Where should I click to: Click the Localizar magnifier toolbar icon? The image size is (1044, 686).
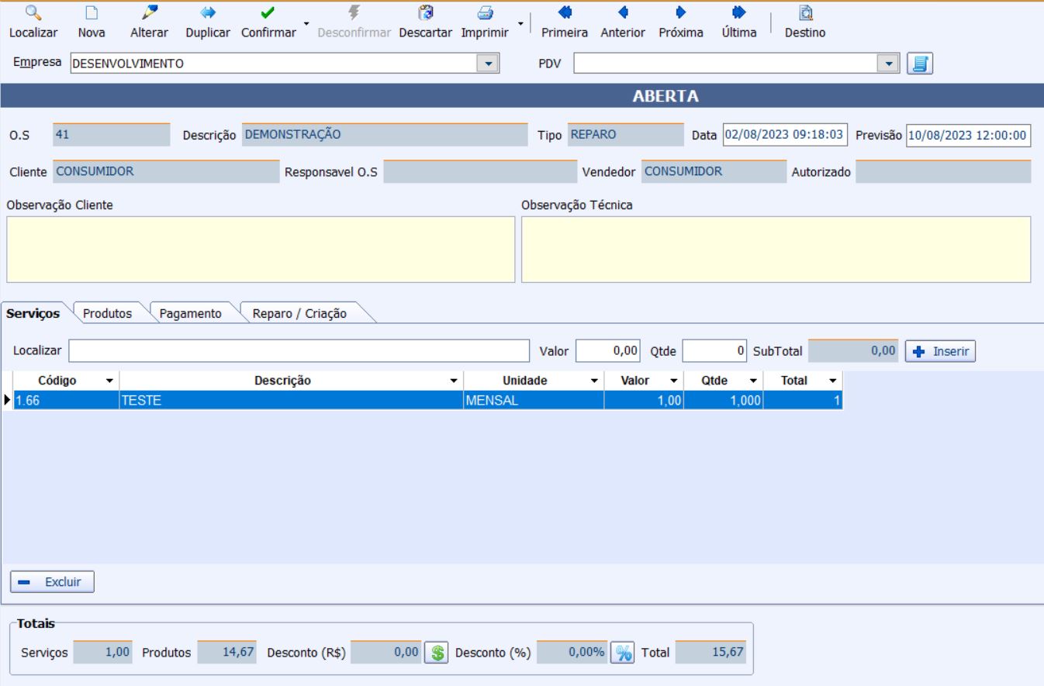[22, 13]
